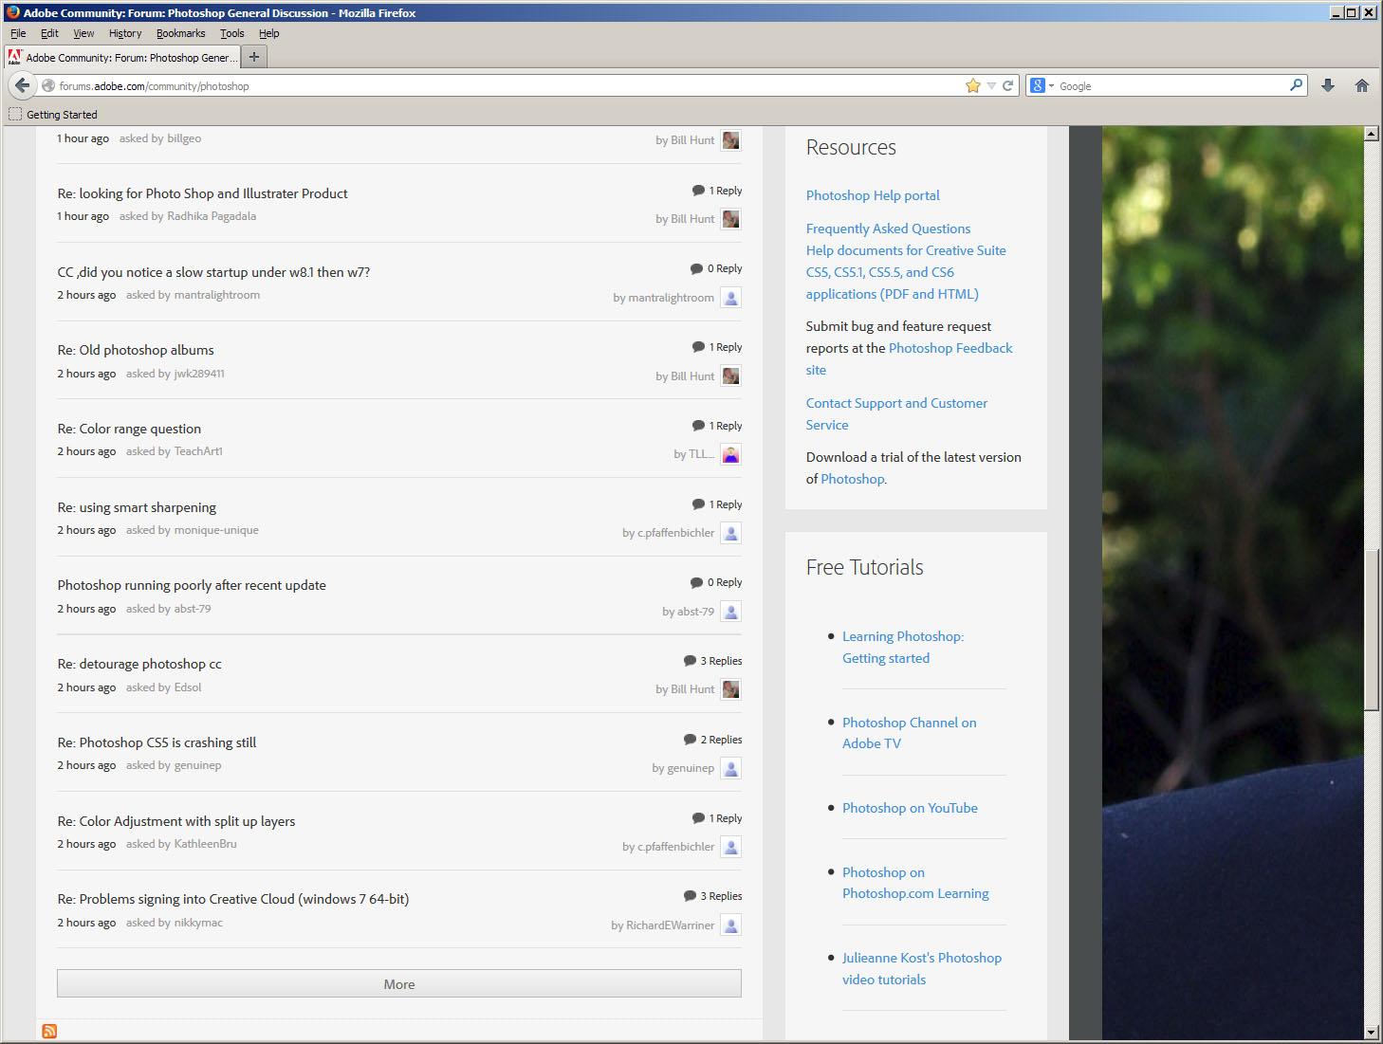Click mantralightroom avatar icon

[730, 298]
